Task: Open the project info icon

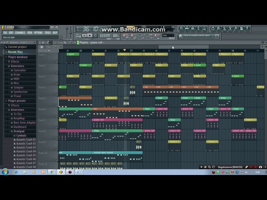Action: tap(242, 29)
